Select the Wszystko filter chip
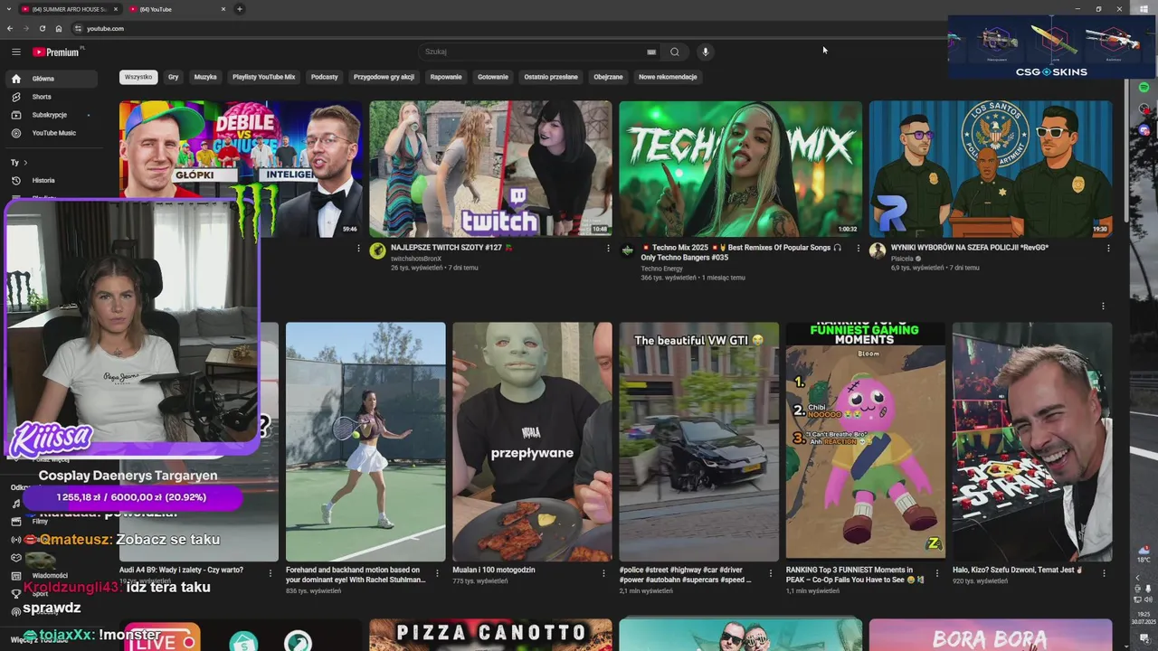Image resolution: width=1158 pixels, height=651 pixels. [x=138, y=77]
